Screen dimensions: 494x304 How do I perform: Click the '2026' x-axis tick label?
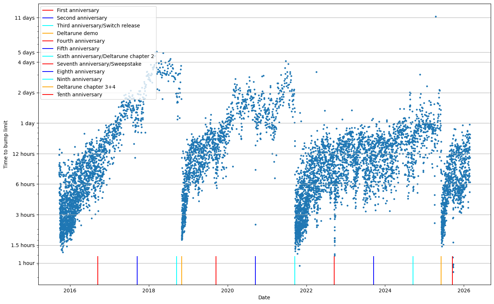tap(464, 291)
